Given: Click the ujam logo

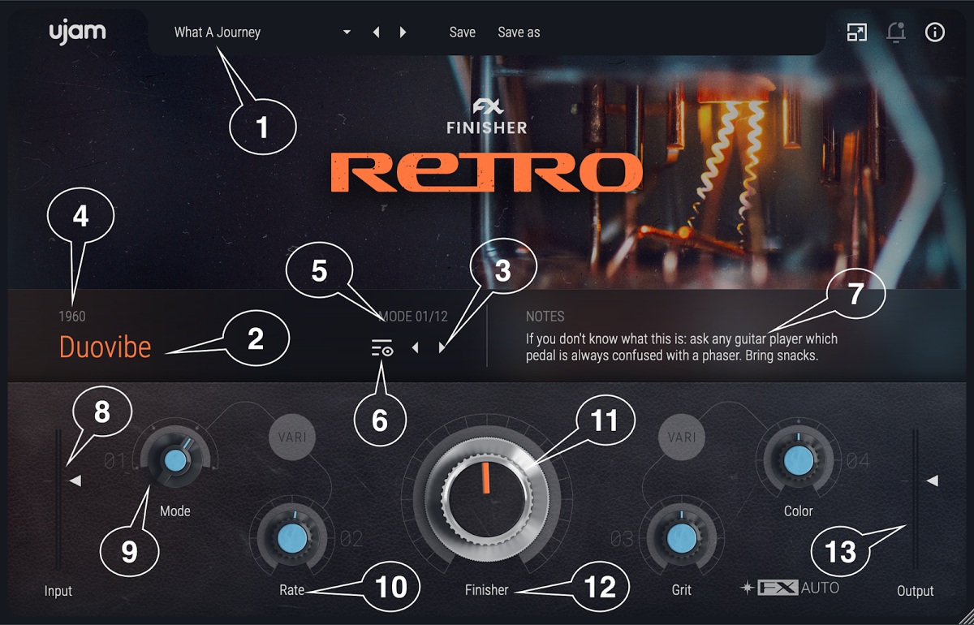Looking at the screenshot, I should (77, 32).
